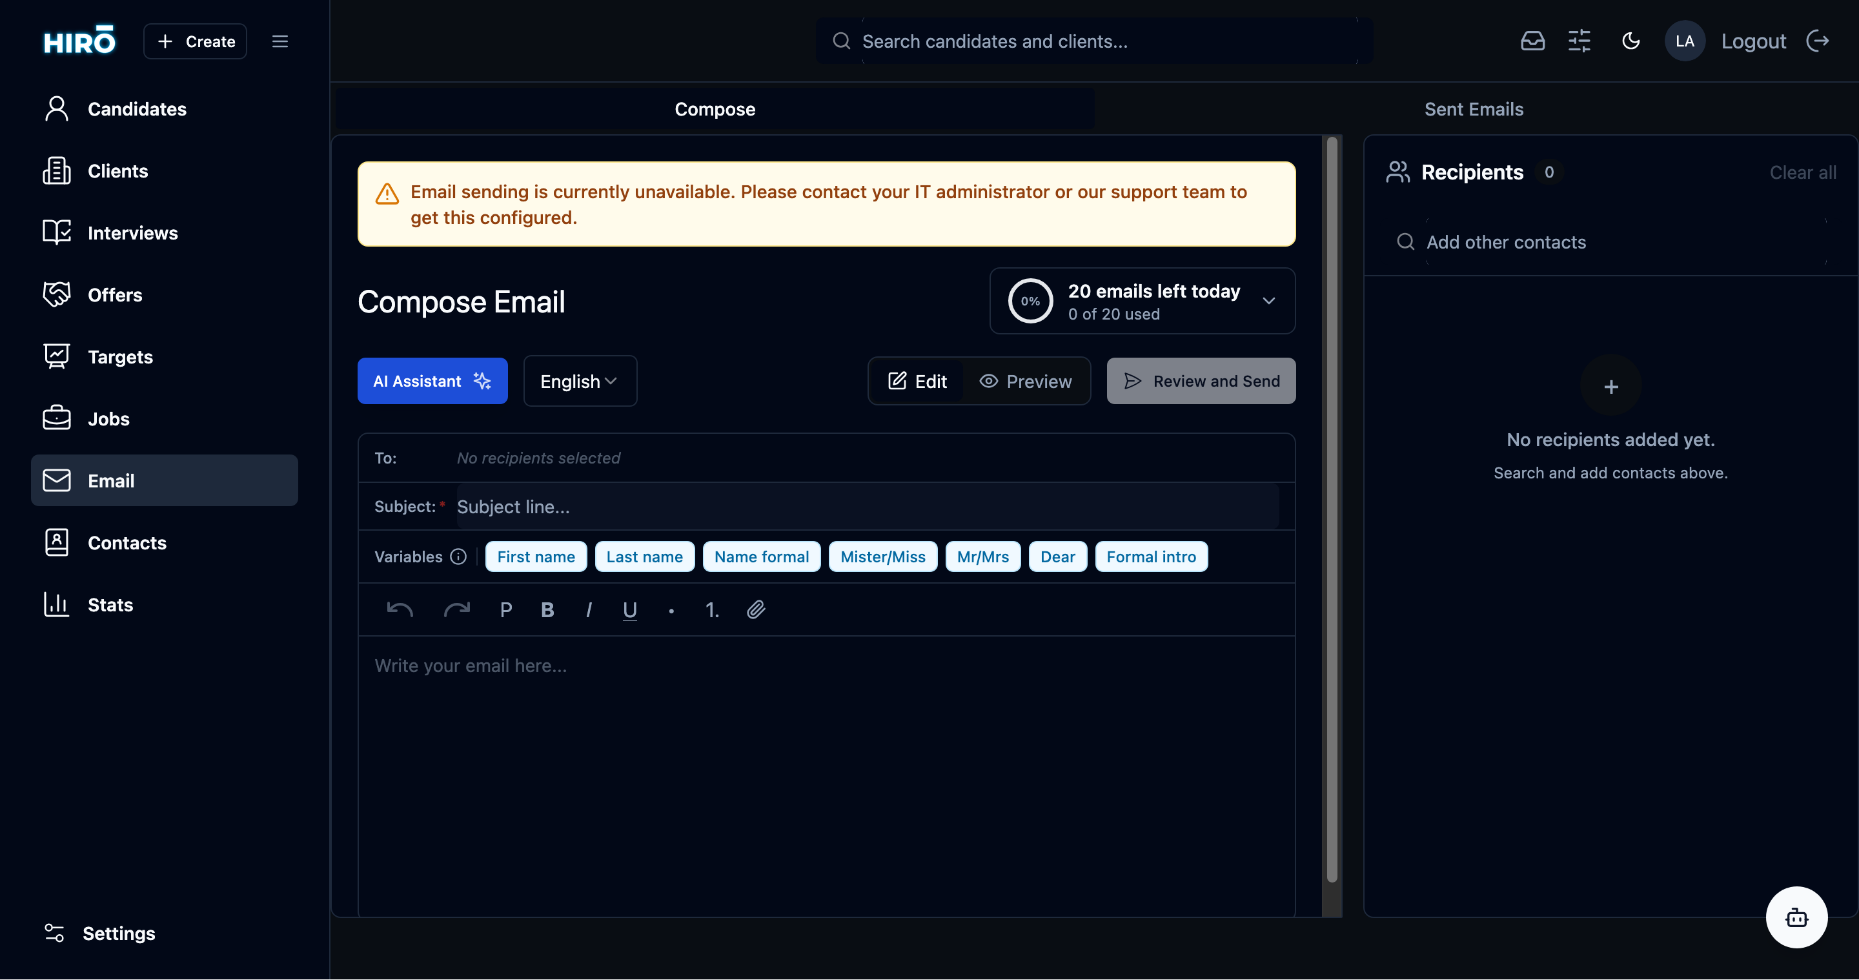This screenshot has width=1859, height=980.
Task: Open the sliders settings icon in header
Action: click(x=1579, y=41)
